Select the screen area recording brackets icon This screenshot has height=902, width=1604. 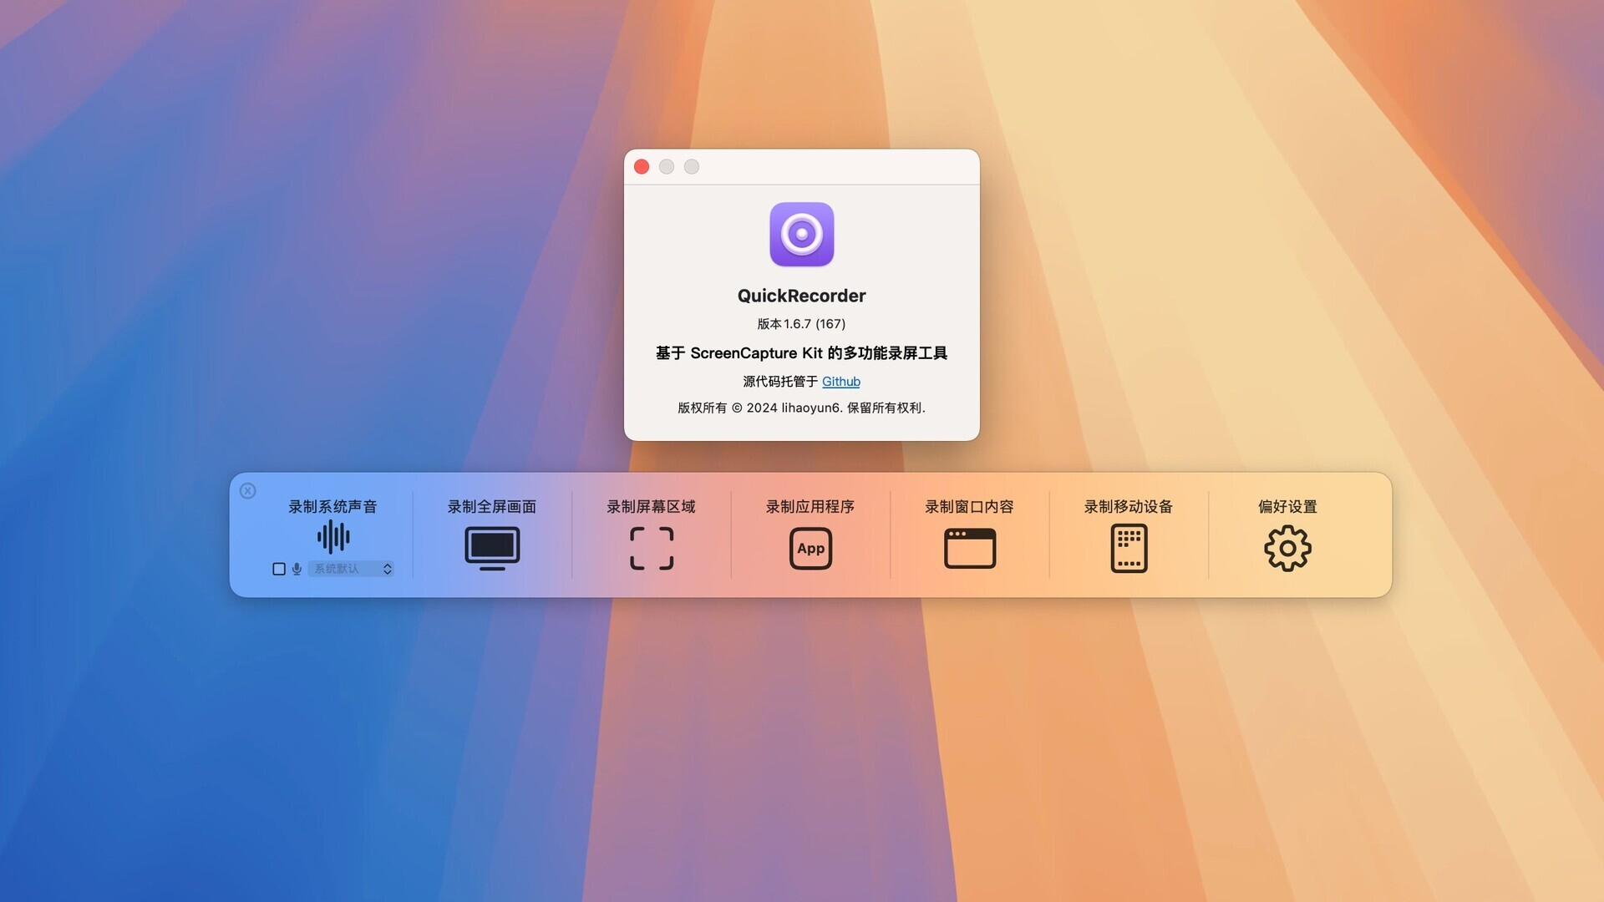pyautogui.click(x=652, y=549)
